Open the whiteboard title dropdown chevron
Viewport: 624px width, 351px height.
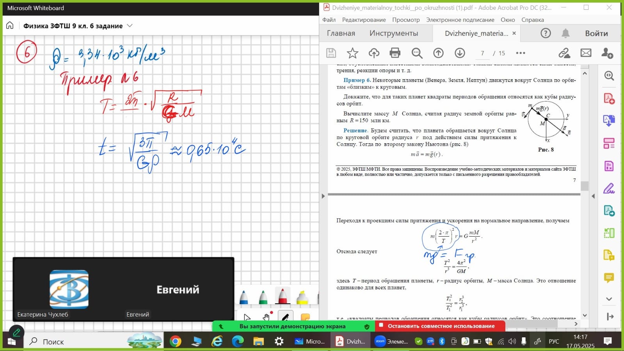coord(130,26)
